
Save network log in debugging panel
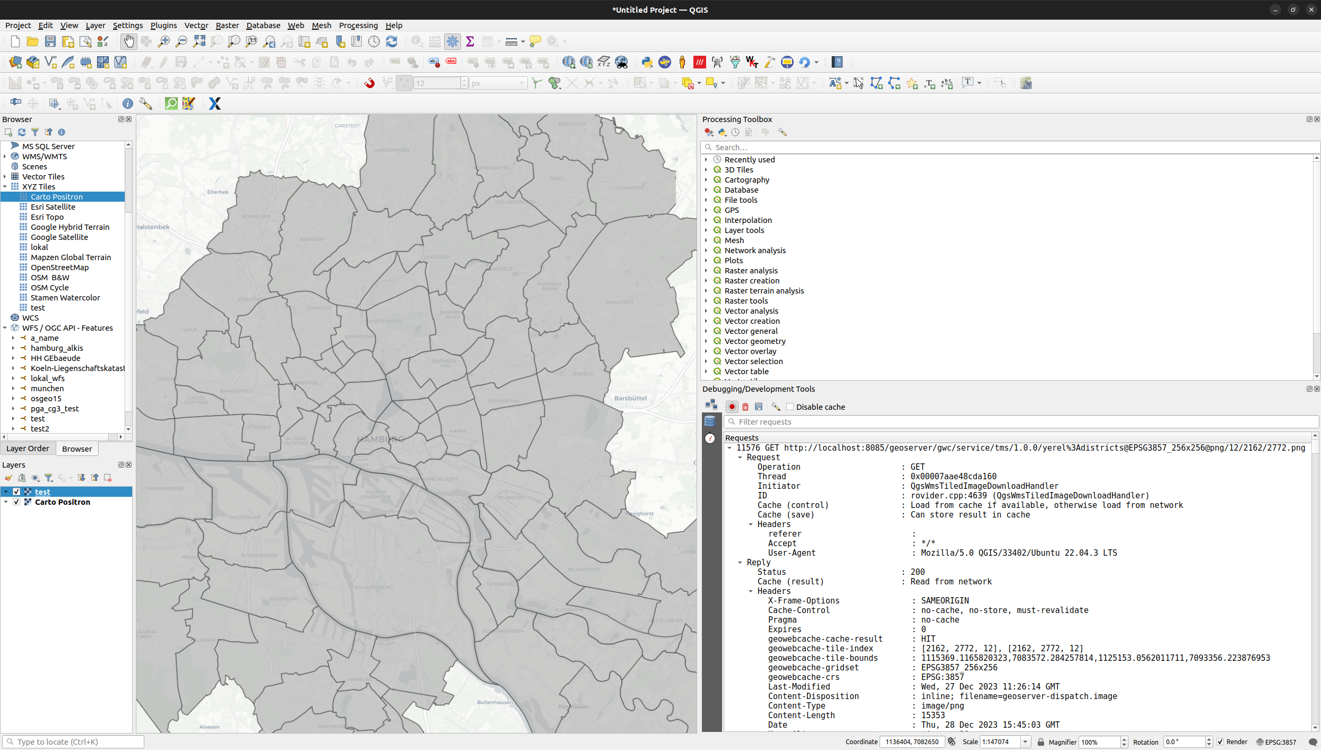point(759,407)
